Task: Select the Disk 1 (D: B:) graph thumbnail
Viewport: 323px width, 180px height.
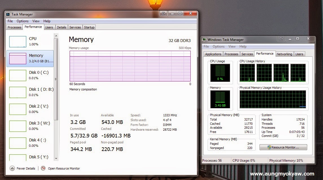Action: click(x=18, y=92)
